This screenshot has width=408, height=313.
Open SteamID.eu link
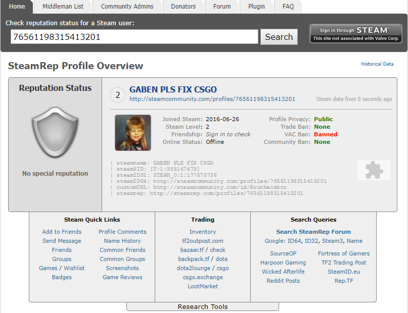344,272
